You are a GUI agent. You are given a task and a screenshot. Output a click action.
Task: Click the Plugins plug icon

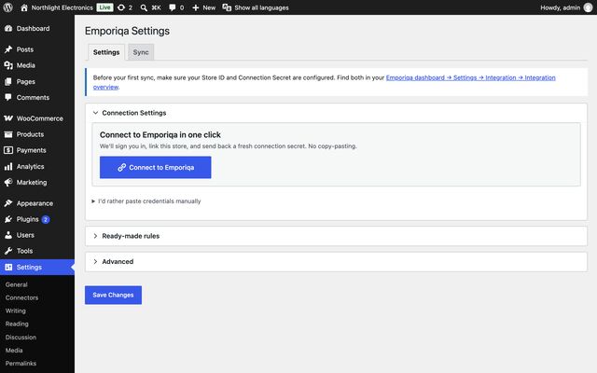pos(8,219)
